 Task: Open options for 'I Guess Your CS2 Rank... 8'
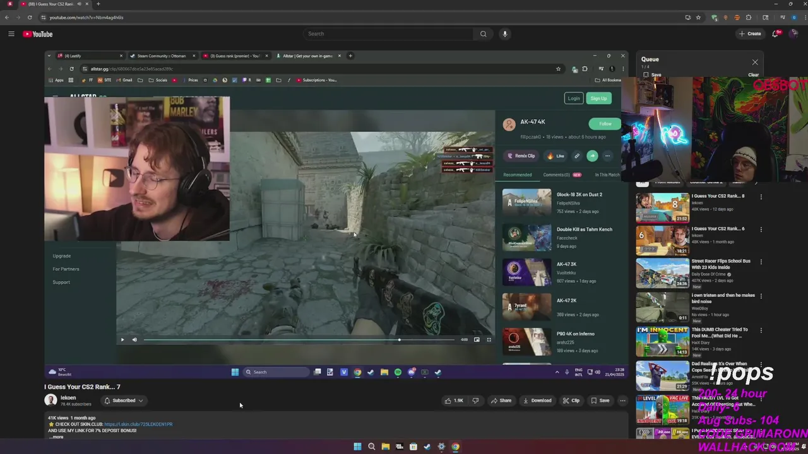[x=761, y=197]
